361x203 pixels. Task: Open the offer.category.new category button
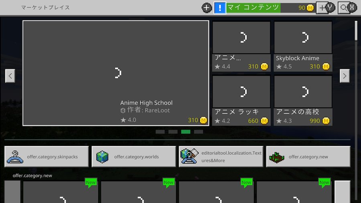point(308,156)
